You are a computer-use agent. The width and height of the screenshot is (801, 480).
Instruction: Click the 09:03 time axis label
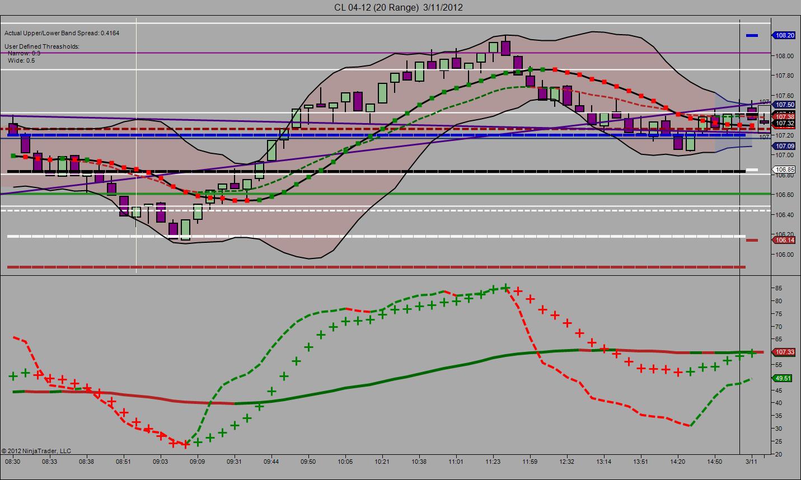point(161,462)
